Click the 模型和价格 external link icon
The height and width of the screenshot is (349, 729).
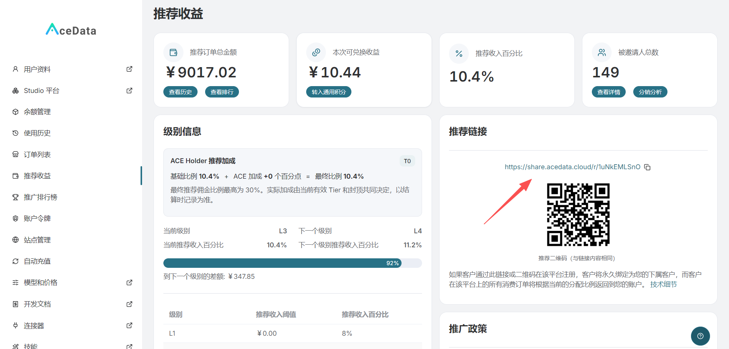coord(130,283)
